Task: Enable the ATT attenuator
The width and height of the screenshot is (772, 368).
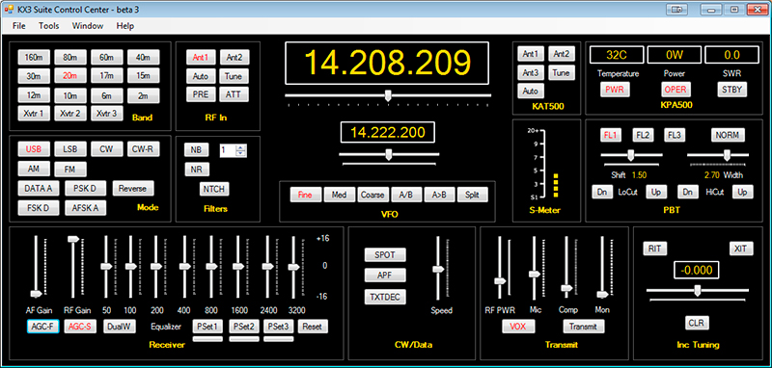Action: coord(234,94)
